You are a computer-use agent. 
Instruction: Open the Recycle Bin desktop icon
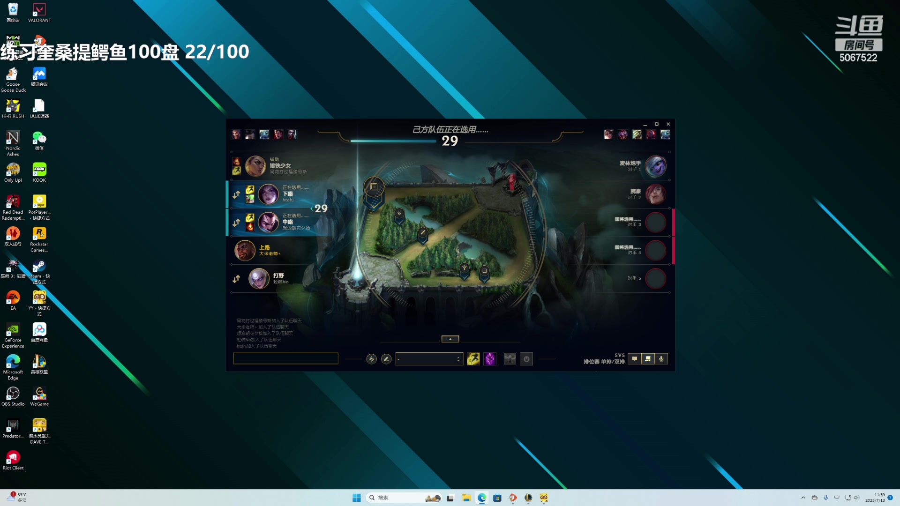[x=13, y=13]
